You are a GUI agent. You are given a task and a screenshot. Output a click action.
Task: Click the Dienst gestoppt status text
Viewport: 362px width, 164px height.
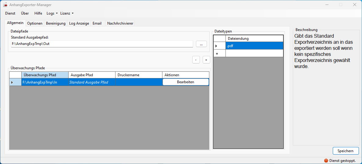tap(342, 161)
